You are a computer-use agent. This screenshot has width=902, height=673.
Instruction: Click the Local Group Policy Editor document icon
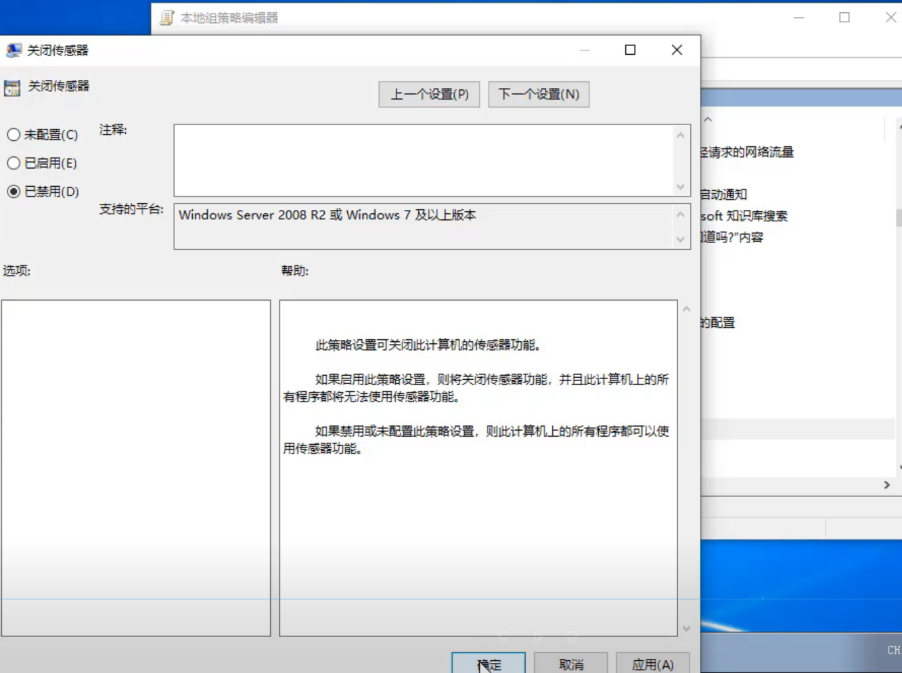pyautogui.click(x=166, y=18)
